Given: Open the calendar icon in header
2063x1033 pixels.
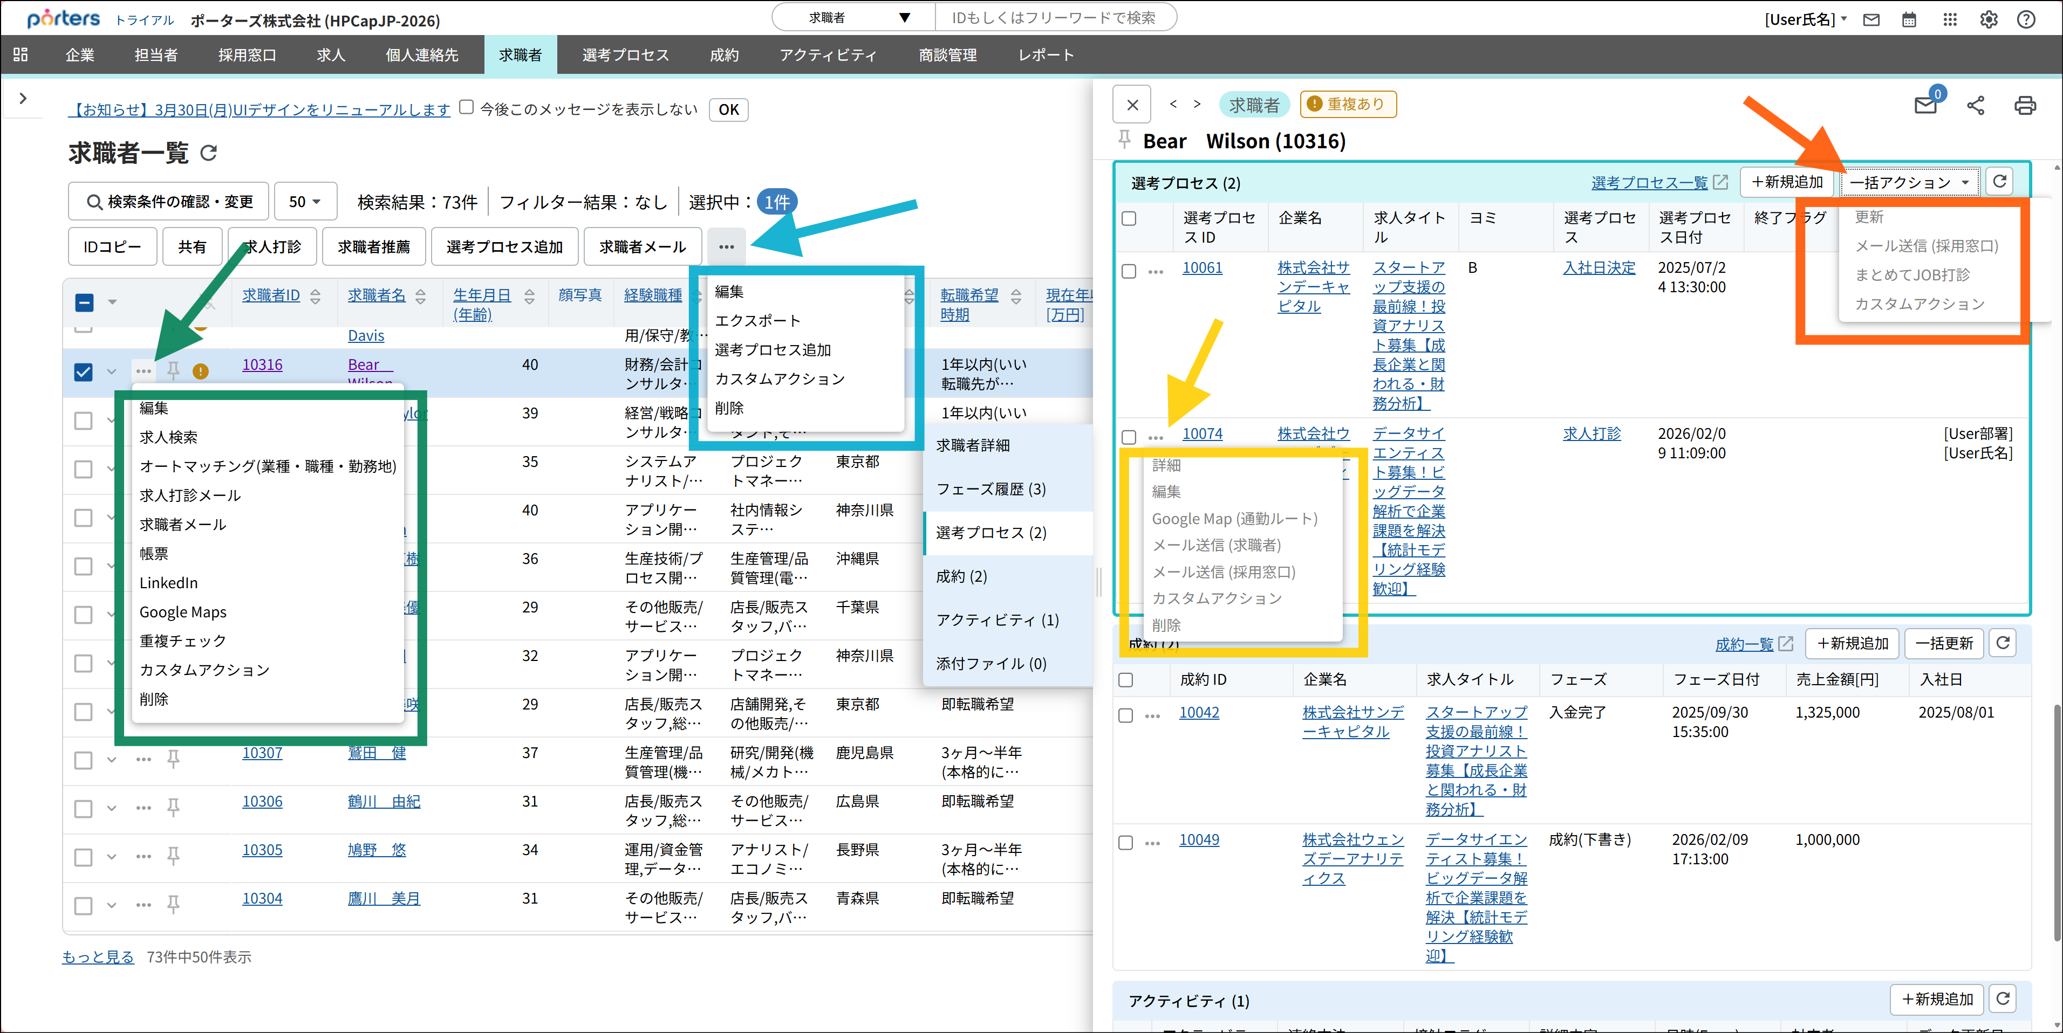Looking at the screenshot, I should pyautogui.click(x=1909, y=19).
